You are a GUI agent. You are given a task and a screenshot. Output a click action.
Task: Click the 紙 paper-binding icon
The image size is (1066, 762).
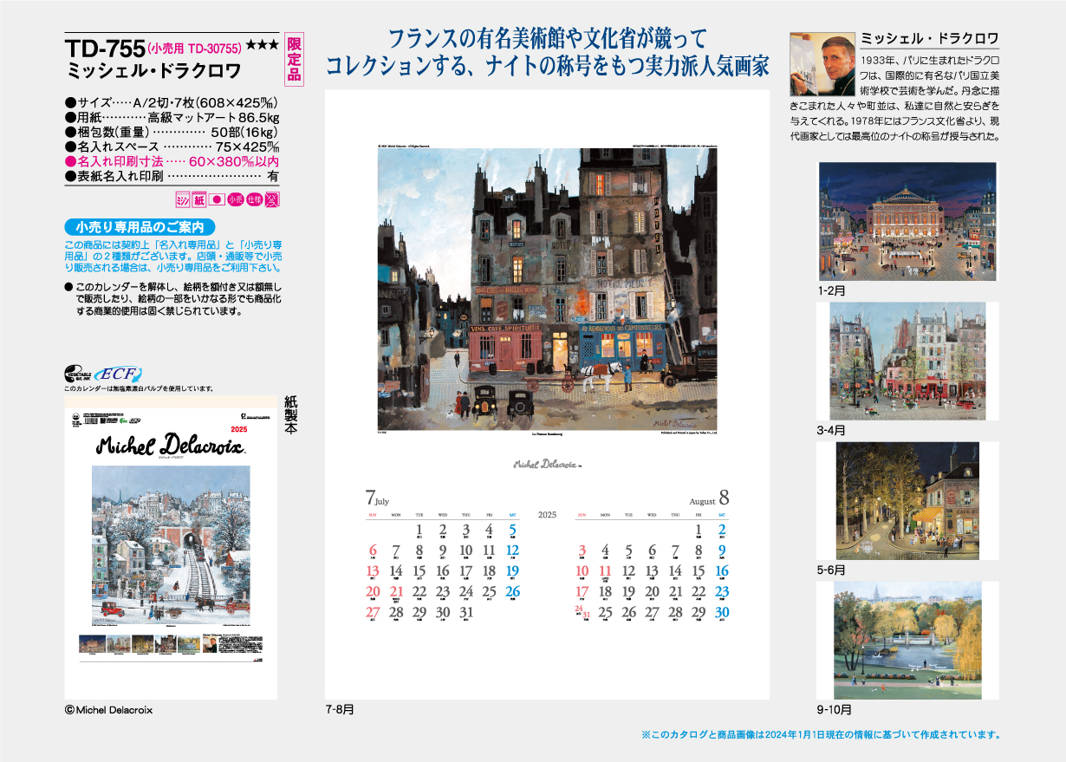(x=199, y=199)
